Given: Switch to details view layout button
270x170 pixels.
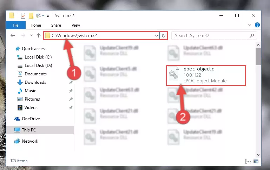Looking at the screenshot, I should click(x=248, y=161).
